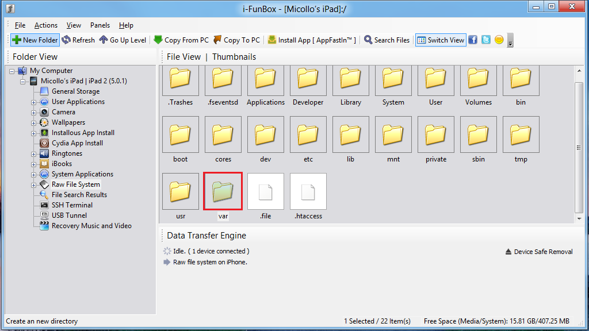The height and width of the screenshot is (331, 589).
Task: Collapse My Computer tree node
Action: (12, 71)
